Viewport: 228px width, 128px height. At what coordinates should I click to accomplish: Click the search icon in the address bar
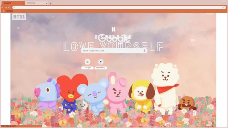pyautogui.click(x=14, y=7)
